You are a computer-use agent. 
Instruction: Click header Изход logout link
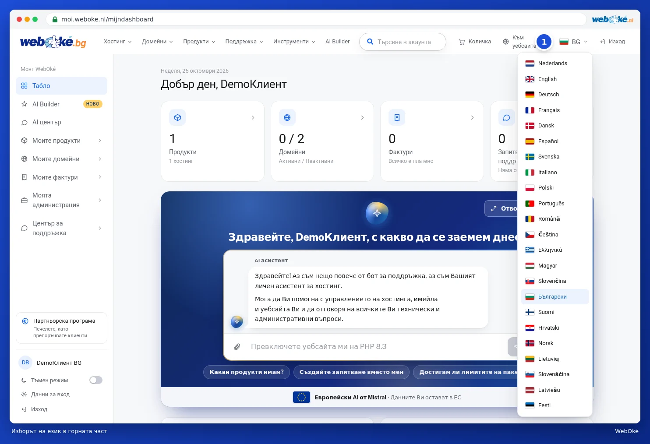click(612, 42)
